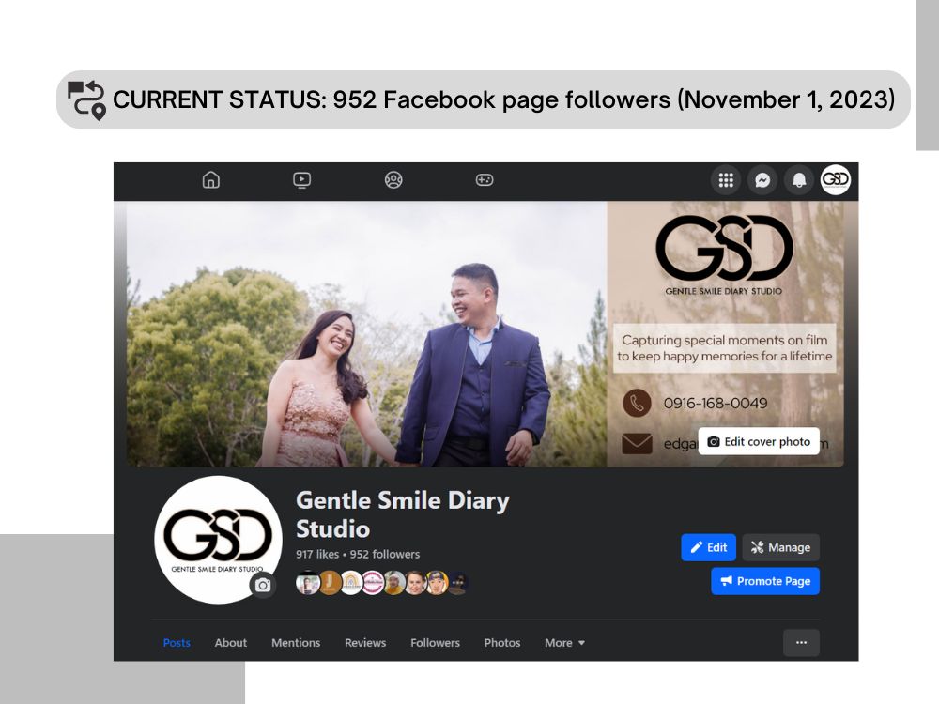Expand the More dropdown tab
The width and height of the screenshot is (939, 704).
564,642
